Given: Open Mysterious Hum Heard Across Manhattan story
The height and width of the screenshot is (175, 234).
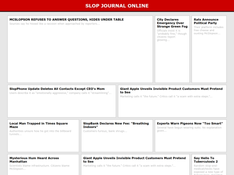Looking at the screenshot, I should [x=34, y=160].
